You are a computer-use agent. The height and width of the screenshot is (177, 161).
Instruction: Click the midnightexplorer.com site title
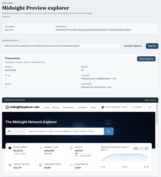point(24,107)
